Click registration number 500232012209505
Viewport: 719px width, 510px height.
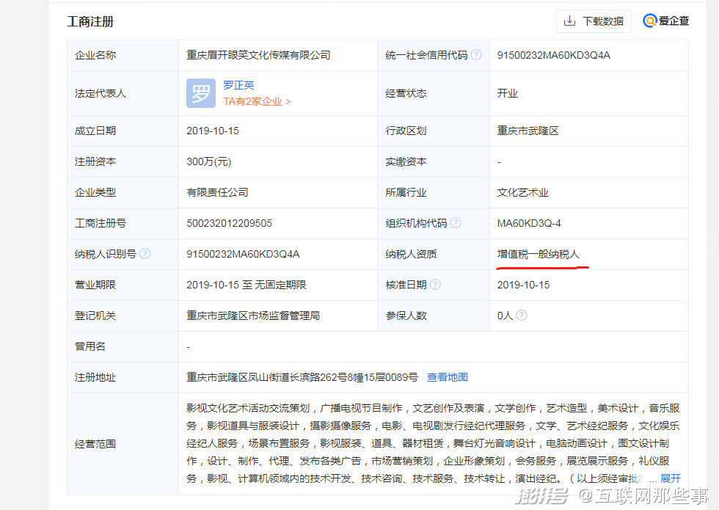tap(230, 223)
